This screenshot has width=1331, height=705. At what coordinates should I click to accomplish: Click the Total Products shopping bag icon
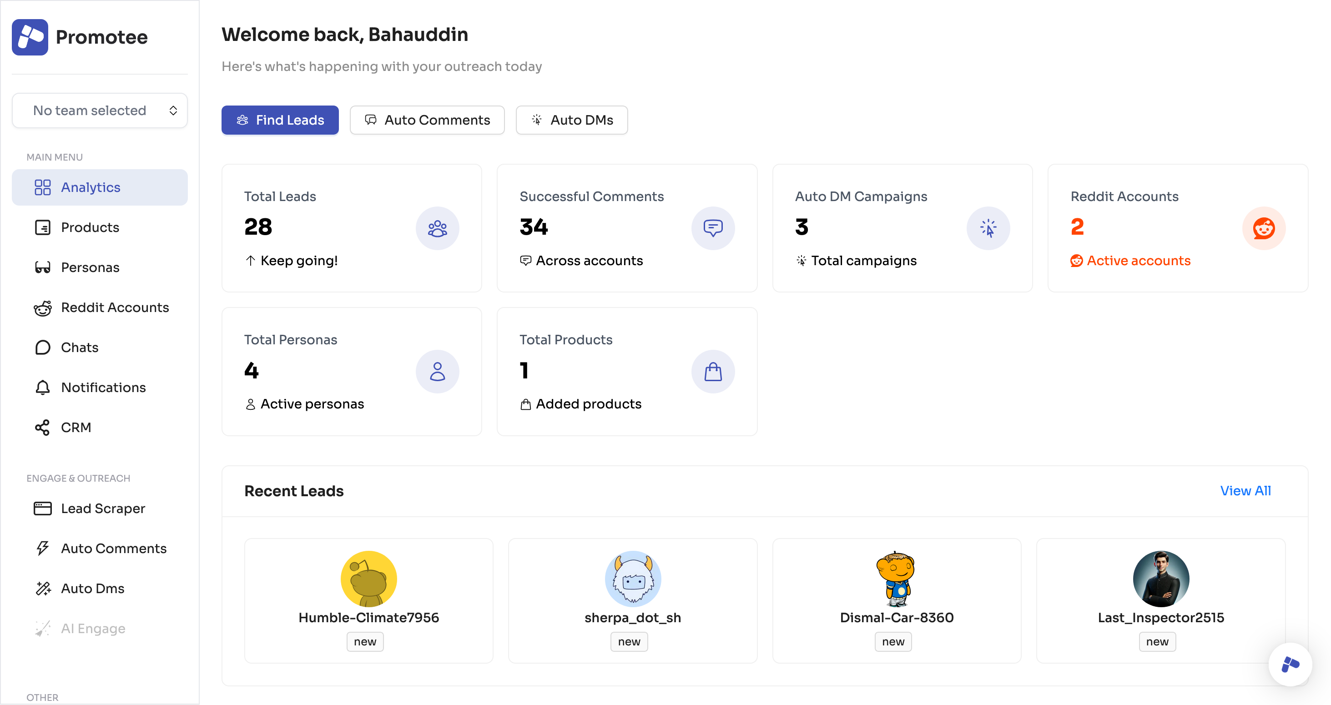[x=712, y=371]
